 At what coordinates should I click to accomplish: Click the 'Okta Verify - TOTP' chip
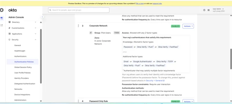pos(164,62)
